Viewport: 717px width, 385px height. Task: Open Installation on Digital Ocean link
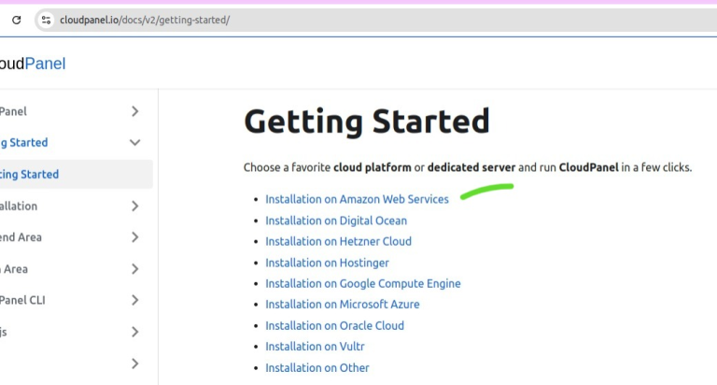point(336,221)
